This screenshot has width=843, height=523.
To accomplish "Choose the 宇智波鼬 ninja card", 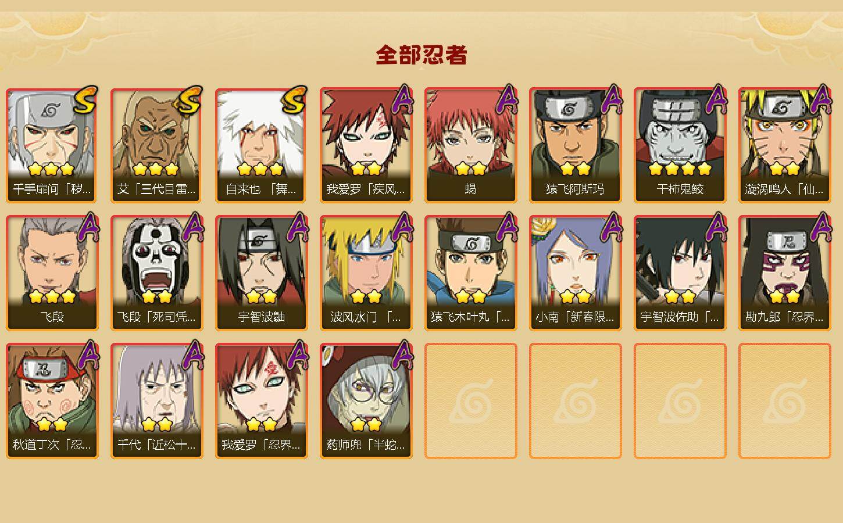I will (x=262, y=273).
